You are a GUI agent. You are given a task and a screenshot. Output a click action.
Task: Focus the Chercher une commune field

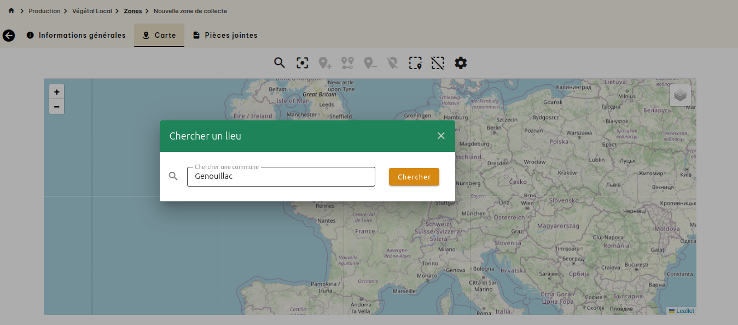coord(281,177)
